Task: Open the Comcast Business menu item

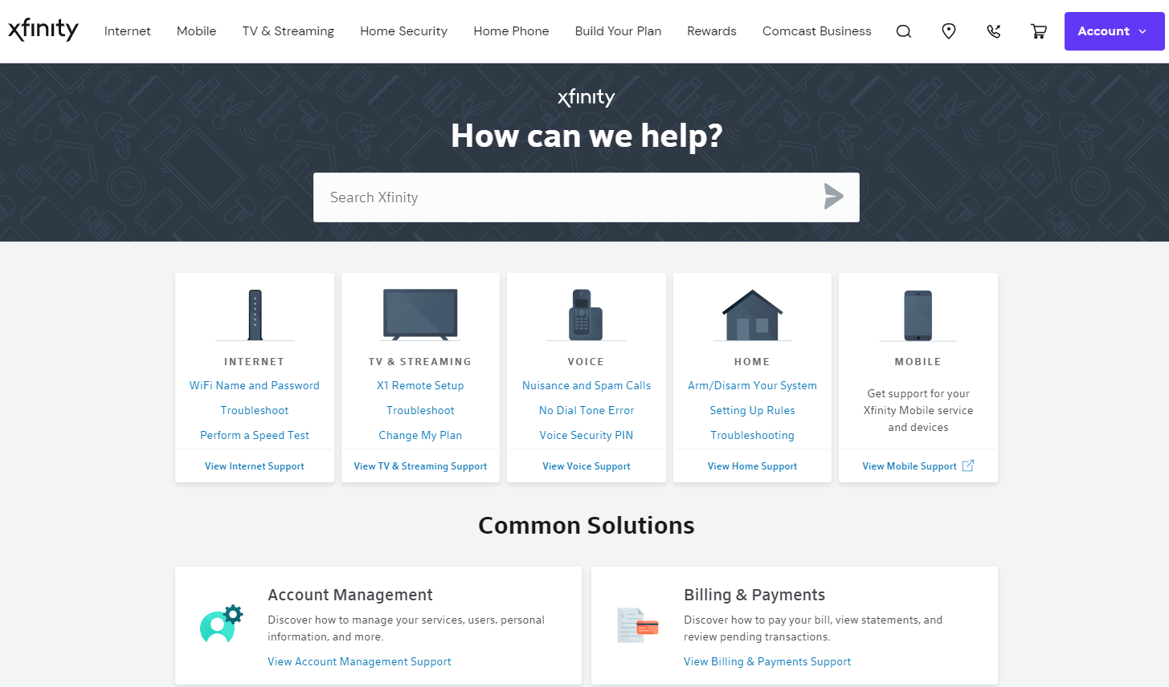Action: [x=817, y=31]
